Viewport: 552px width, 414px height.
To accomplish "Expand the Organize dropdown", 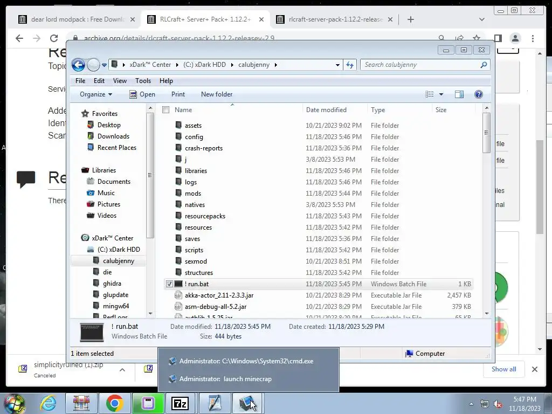I will point(96,94).
